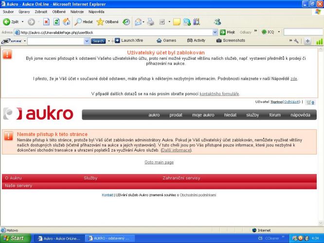The image size is (324, 243).
Task: Open the Skype toolbar icon
Action: click(187, 22)
